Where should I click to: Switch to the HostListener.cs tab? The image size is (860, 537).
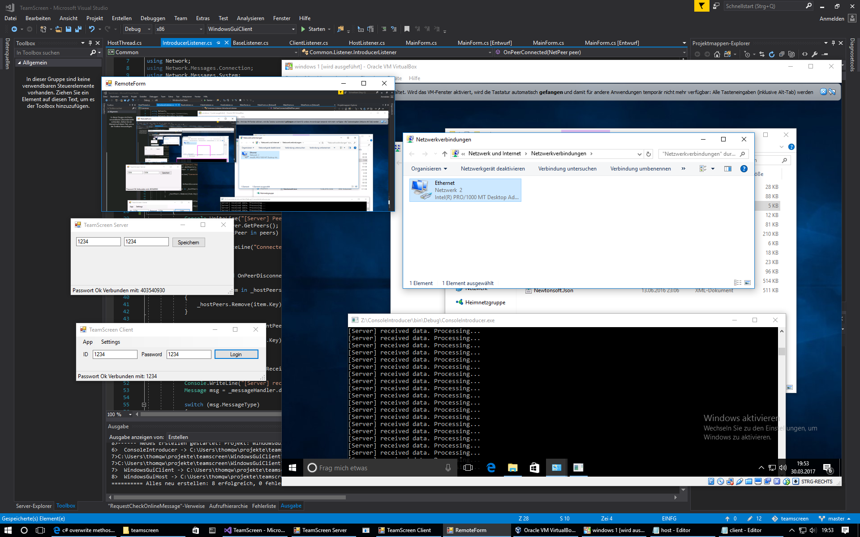[x=366, y=43]
